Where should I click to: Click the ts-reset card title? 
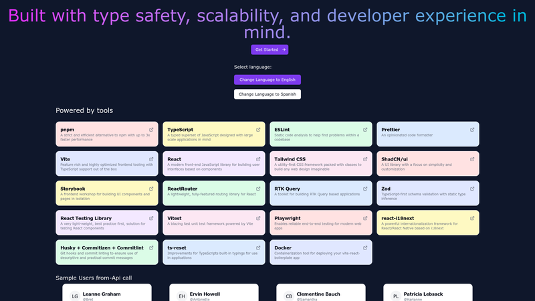(x=177, y=247)
